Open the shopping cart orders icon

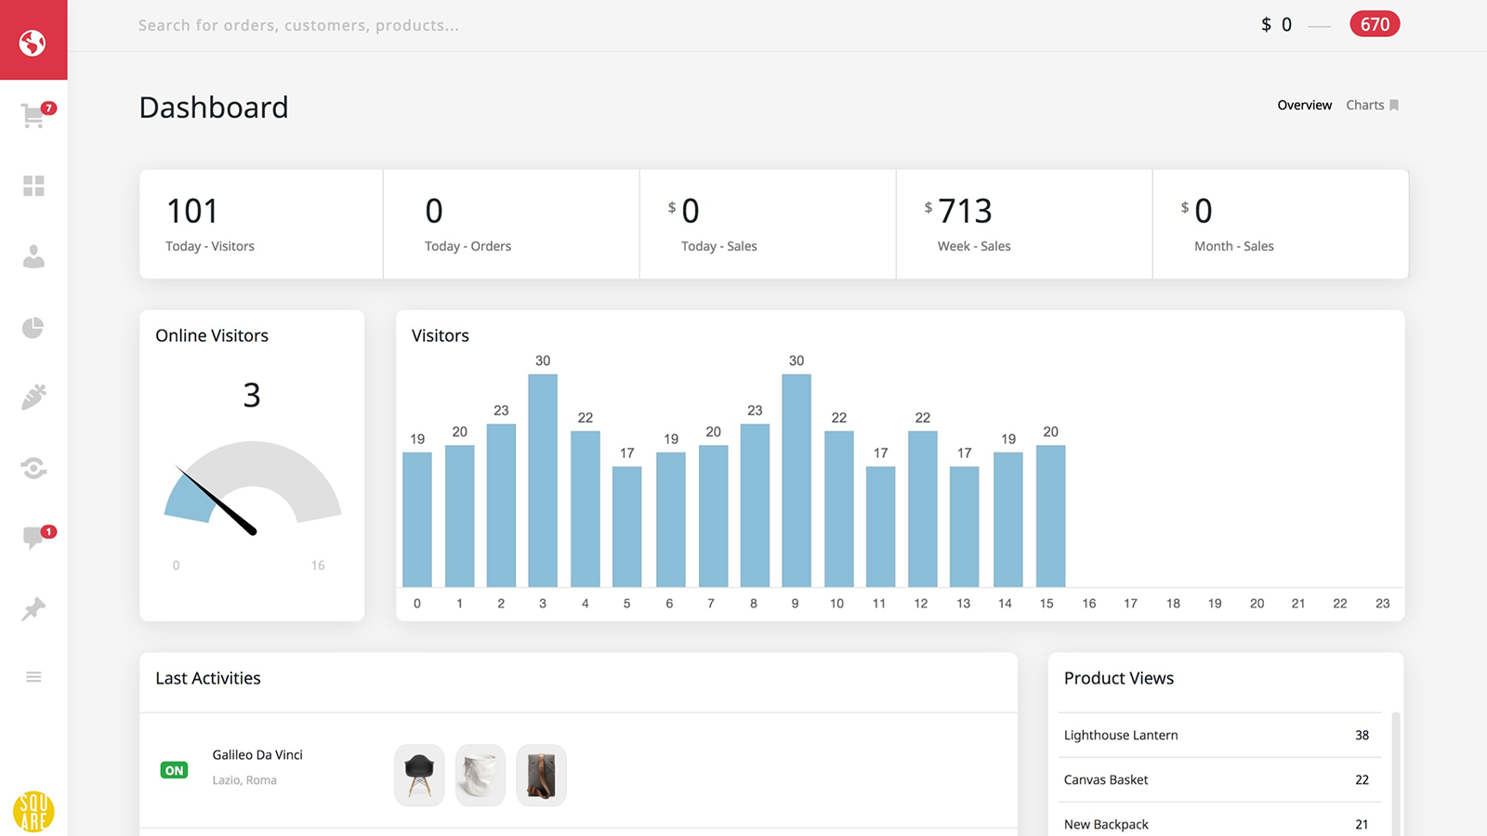pyautogui.click(x=34, y=116)
